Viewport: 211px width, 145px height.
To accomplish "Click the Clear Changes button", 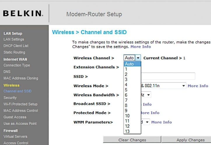I will tap(132, 140).
